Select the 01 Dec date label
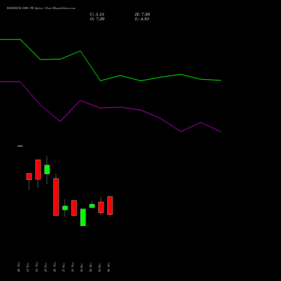The width and height of the screenshot is (281, 281). tap(81, 268)
